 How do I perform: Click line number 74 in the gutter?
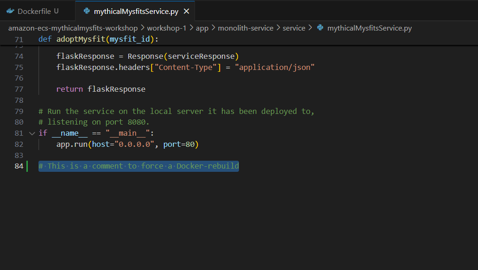point(19,56)
